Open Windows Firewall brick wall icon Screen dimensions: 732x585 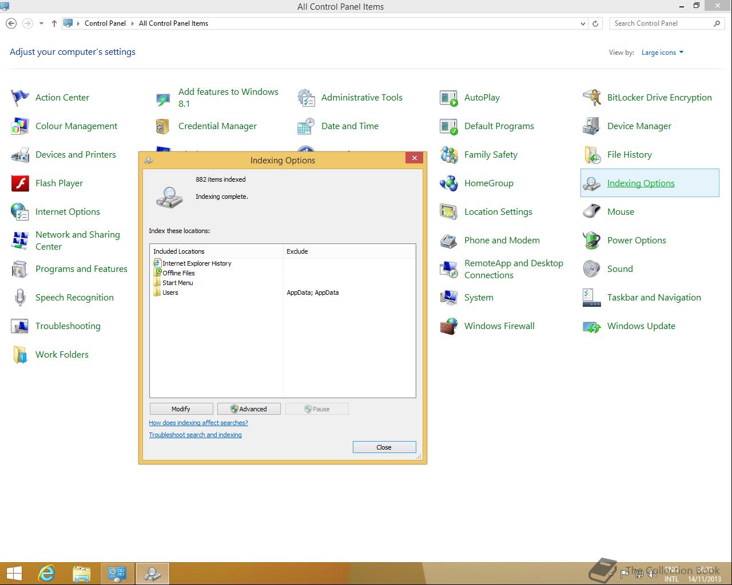(449, 326)
